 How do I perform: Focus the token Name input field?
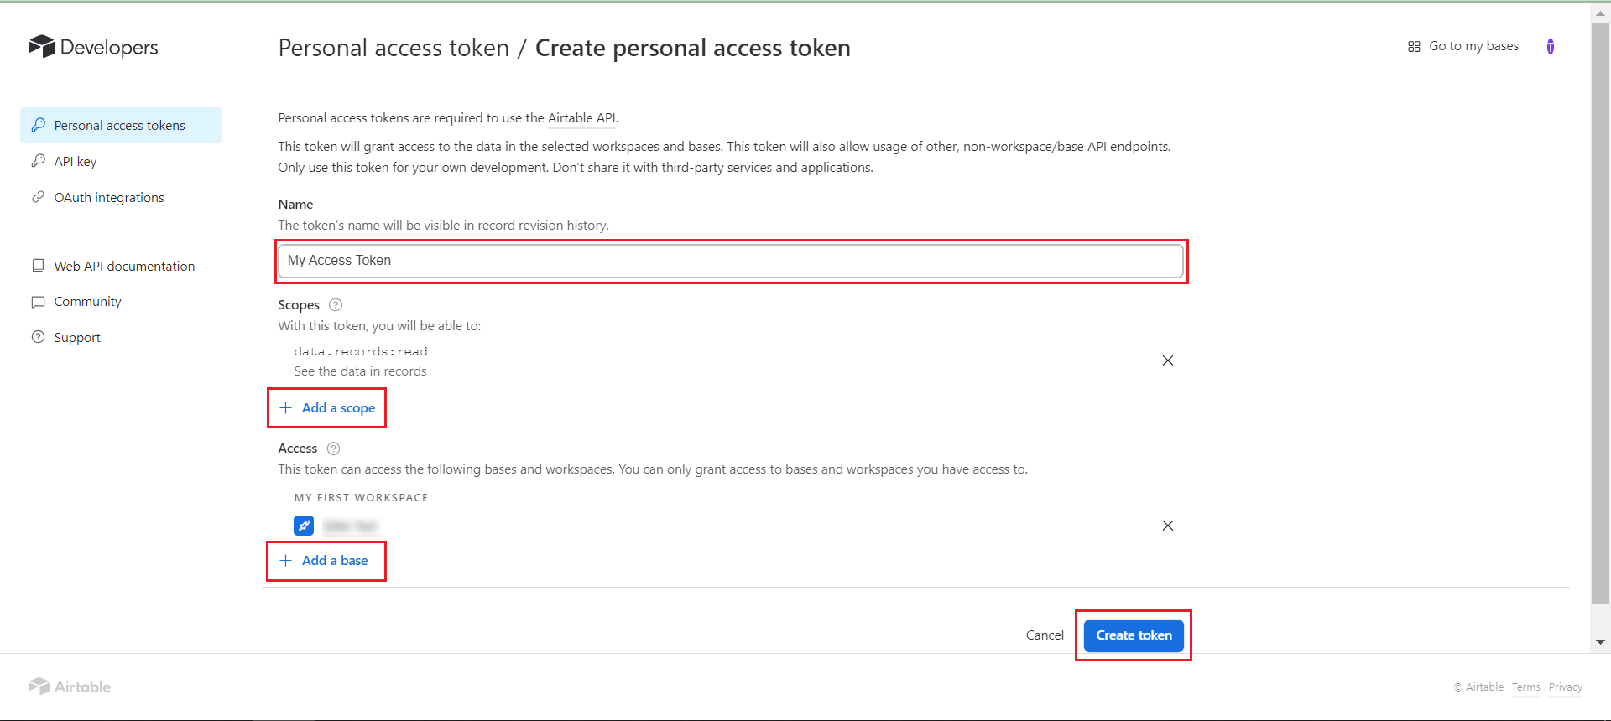(x=730, y=261)
